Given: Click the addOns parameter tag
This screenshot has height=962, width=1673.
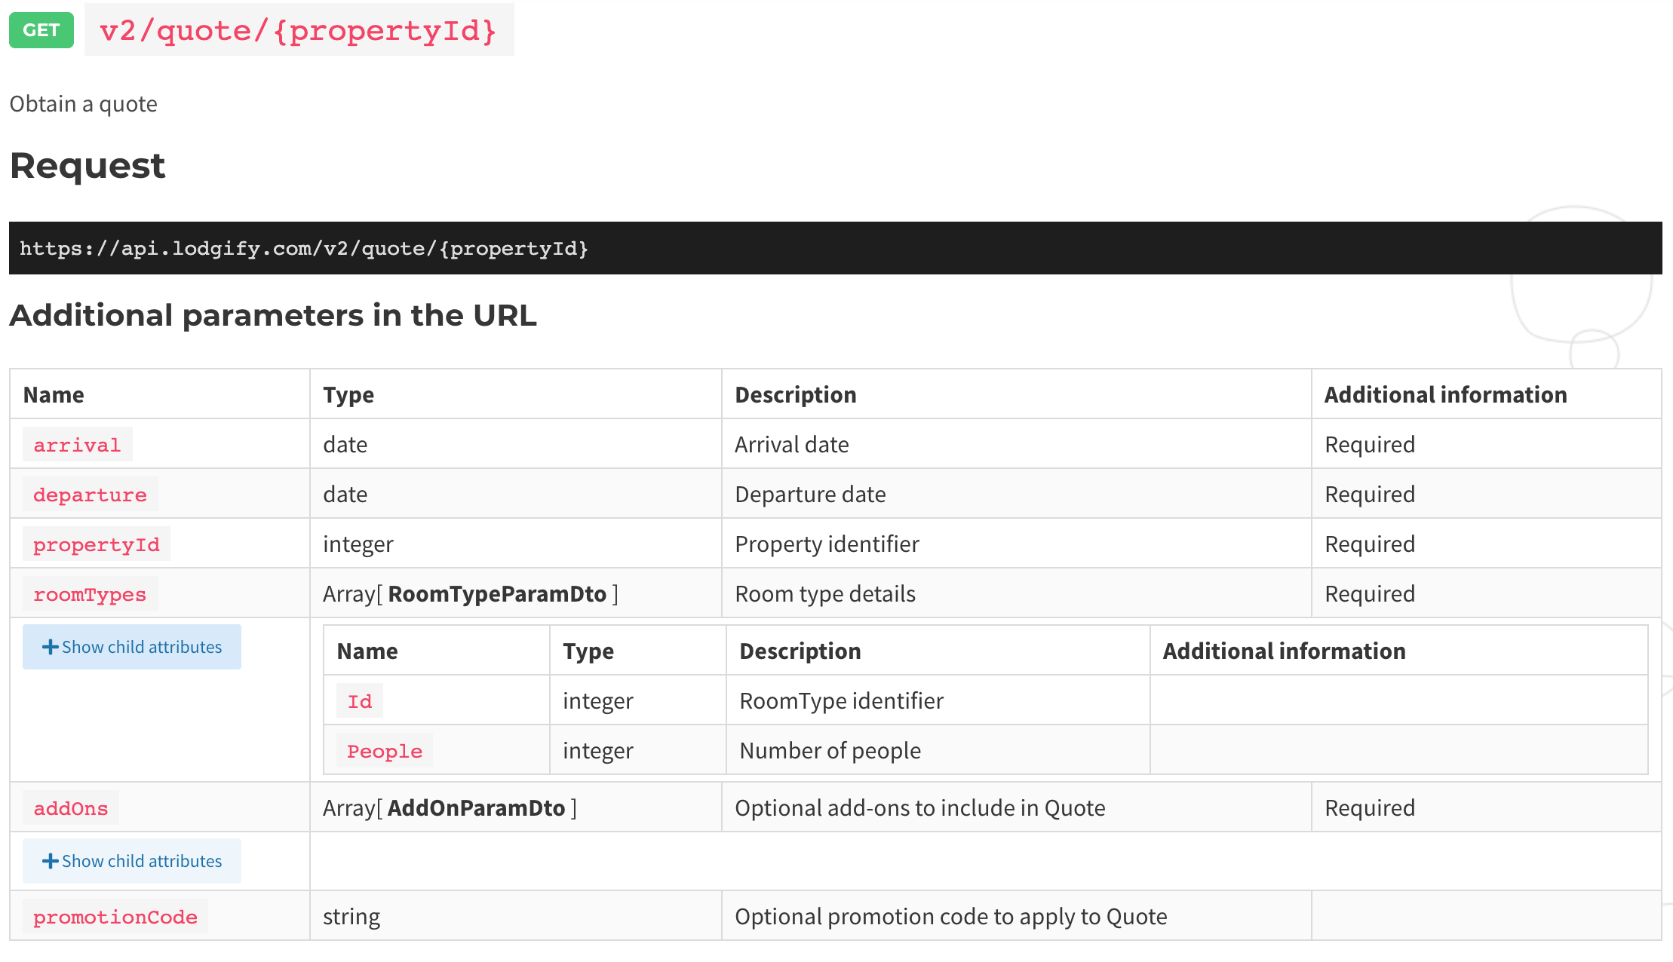Looking at the screenshot, I should pyautogui.click(x=71, y=808).
